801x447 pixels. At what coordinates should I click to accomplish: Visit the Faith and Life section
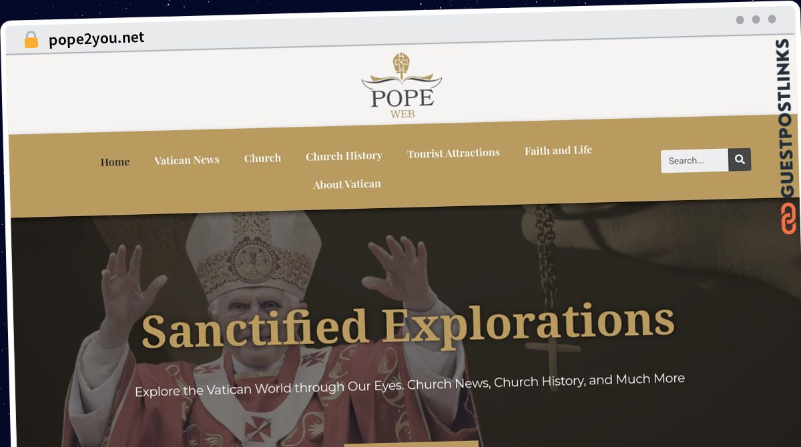point(558,151)
